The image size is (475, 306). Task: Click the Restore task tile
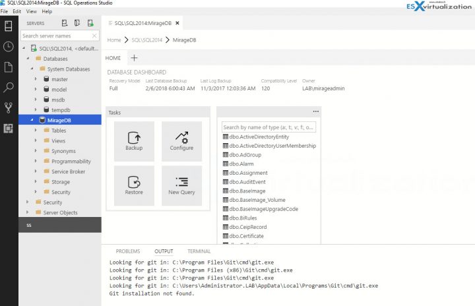(134, 186)
